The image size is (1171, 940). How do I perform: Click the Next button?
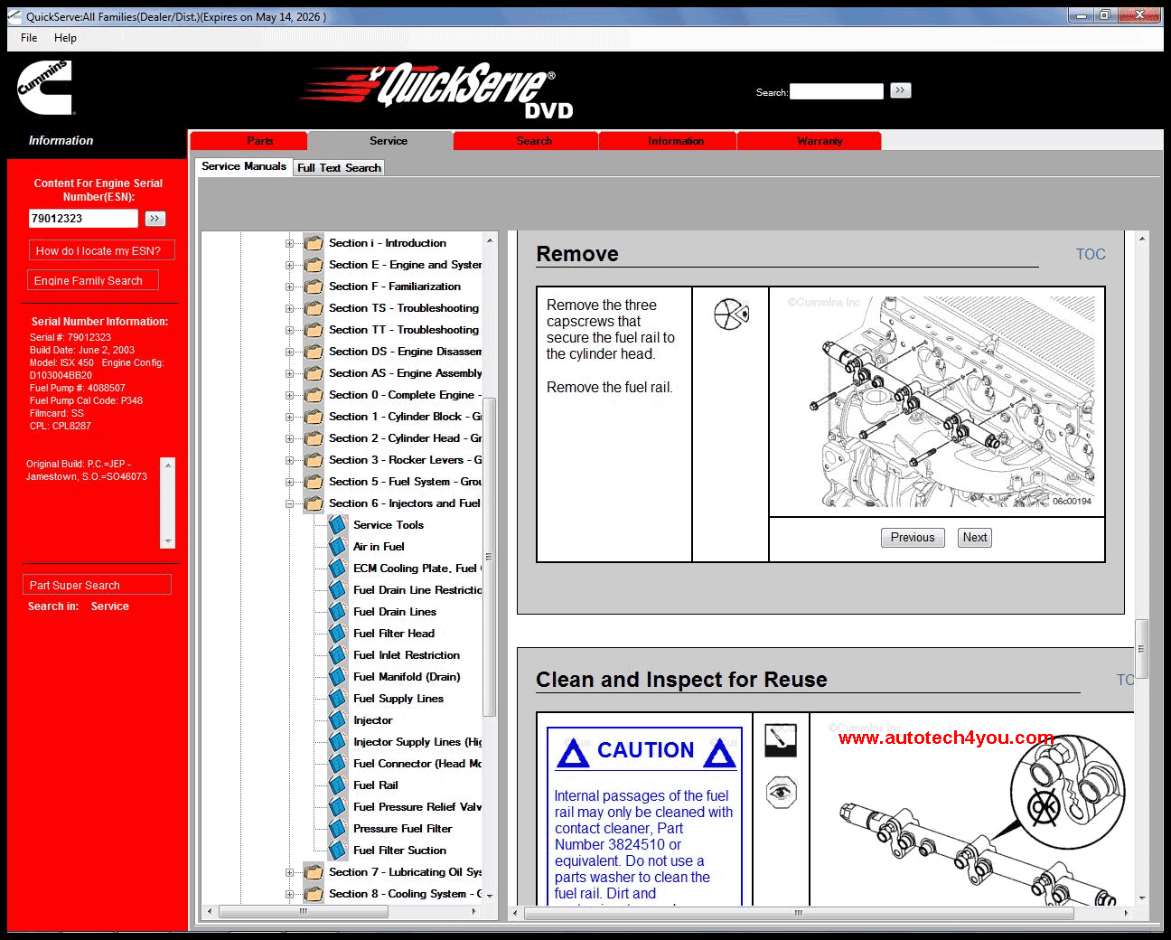coord(975,538)
